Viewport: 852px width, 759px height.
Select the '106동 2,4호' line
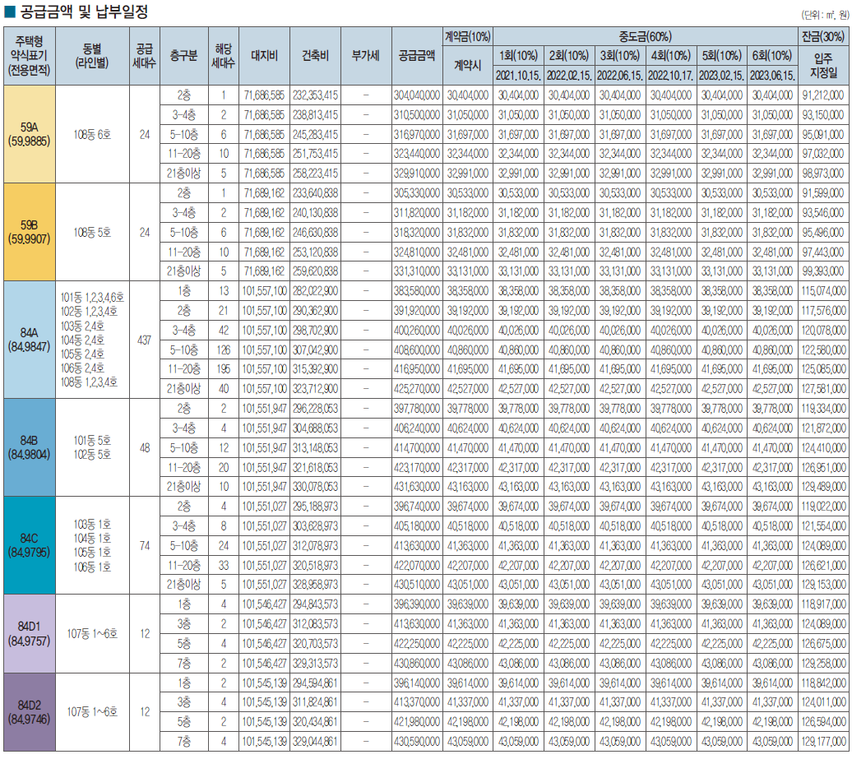(x=82, y=368)
